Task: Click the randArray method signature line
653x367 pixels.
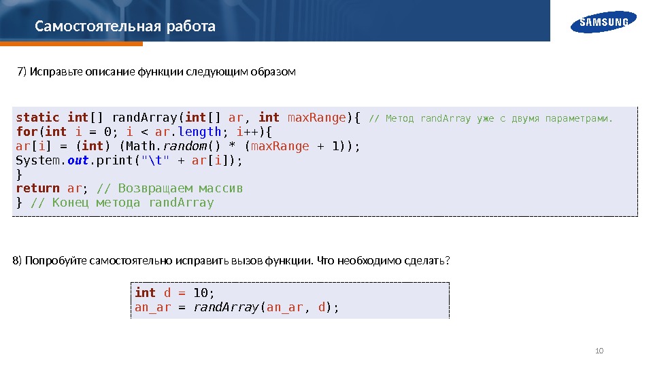Action: pyautogui.click(x=188, y=118)
